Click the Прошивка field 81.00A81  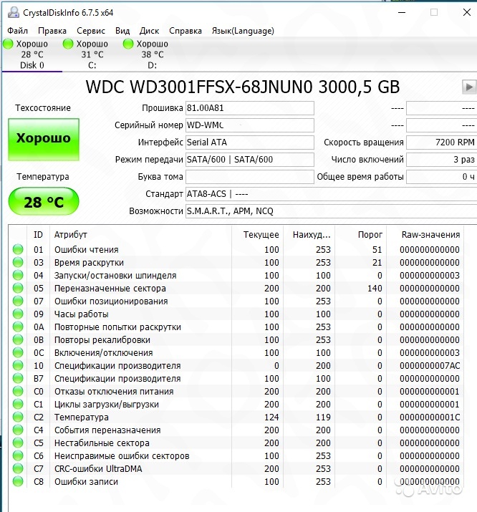tap(250, 108)
